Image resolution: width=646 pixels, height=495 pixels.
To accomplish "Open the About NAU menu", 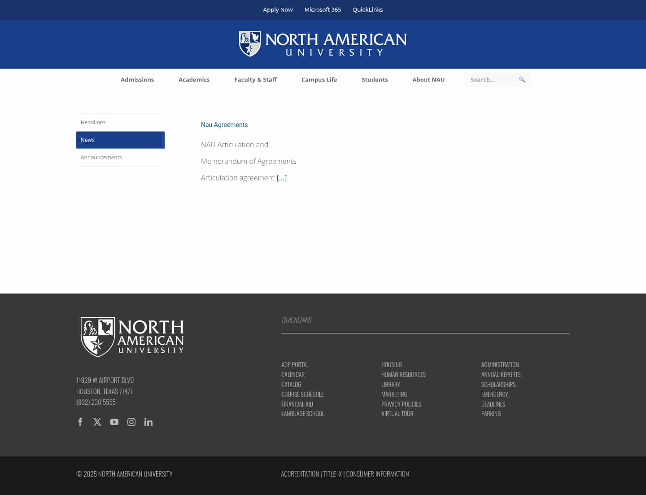I will (428, 79).
